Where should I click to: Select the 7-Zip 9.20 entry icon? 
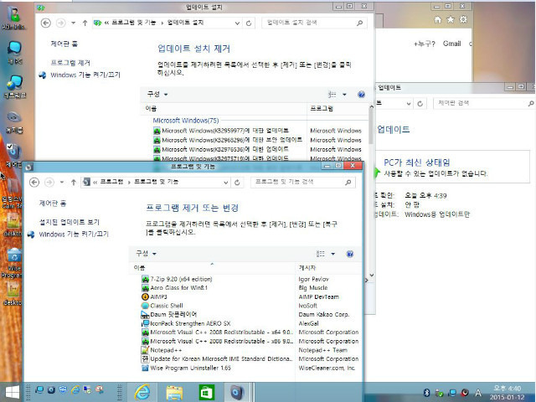coord(145,279)
